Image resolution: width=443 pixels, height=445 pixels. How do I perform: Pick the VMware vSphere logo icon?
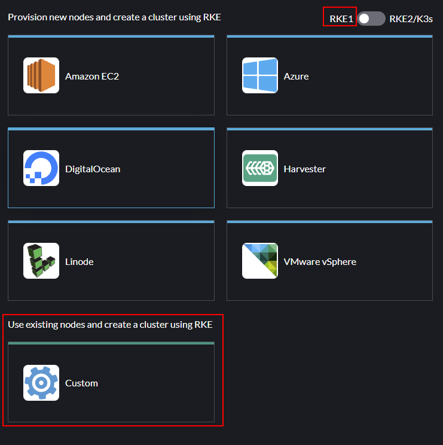click(x=260, y=261)
